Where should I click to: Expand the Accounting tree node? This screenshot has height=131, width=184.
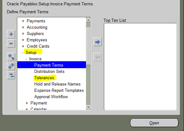coord(23,27)
